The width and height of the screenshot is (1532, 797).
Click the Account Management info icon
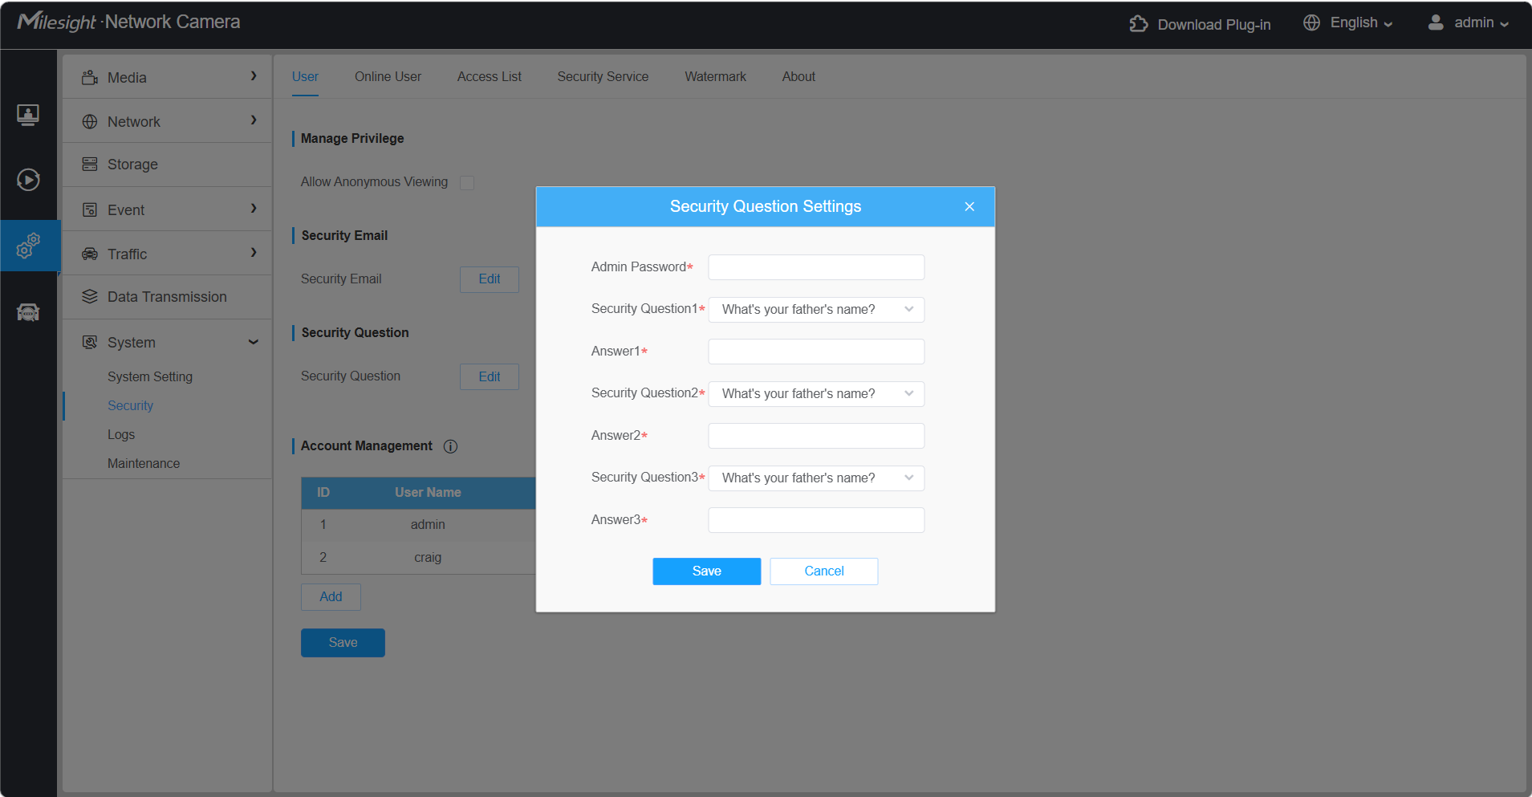[x=450, y=446]
